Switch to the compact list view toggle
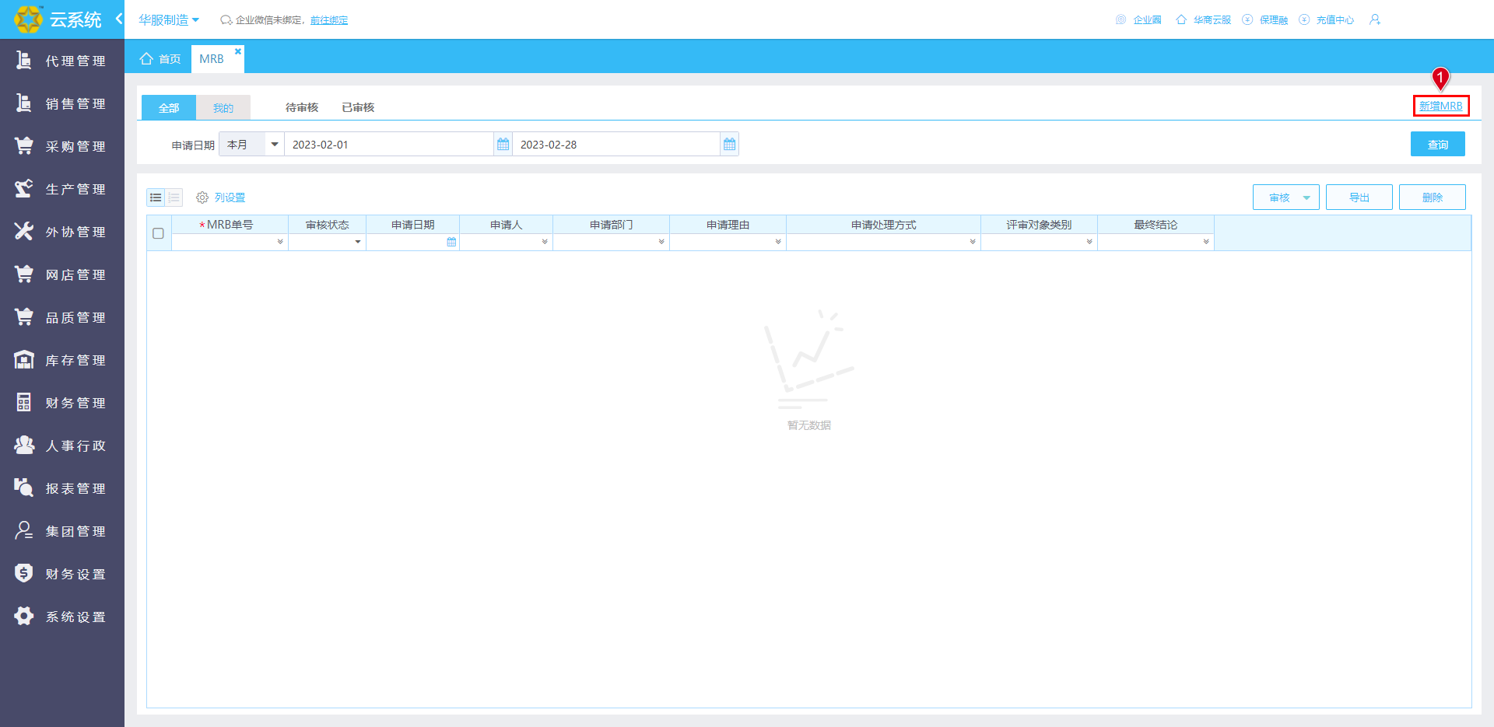 pos(174,197)
